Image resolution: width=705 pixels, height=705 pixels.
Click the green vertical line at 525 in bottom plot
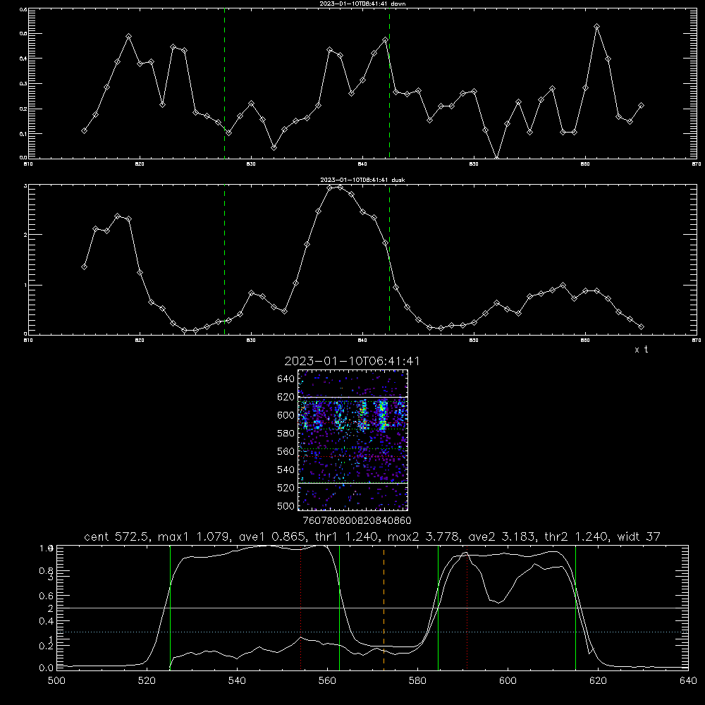point(170,607)
